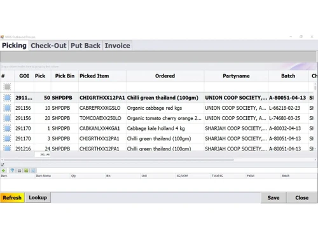318x238 pixels.
Task: Click bold cell 'CHIGRTHXX12PA1' in first row
Action: (102, 98)
